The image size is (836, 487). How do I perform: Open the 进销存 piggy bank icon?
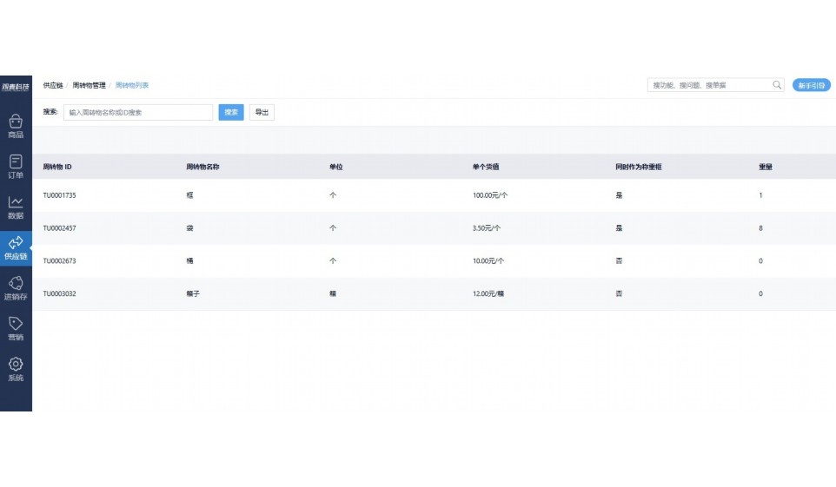coord(16,284)
